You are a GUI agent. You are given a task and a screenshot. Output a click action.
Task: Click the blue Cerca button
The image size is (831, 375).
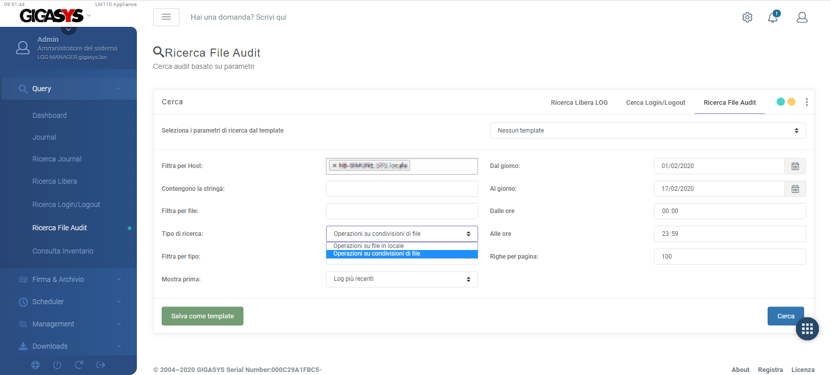point(785,316)
